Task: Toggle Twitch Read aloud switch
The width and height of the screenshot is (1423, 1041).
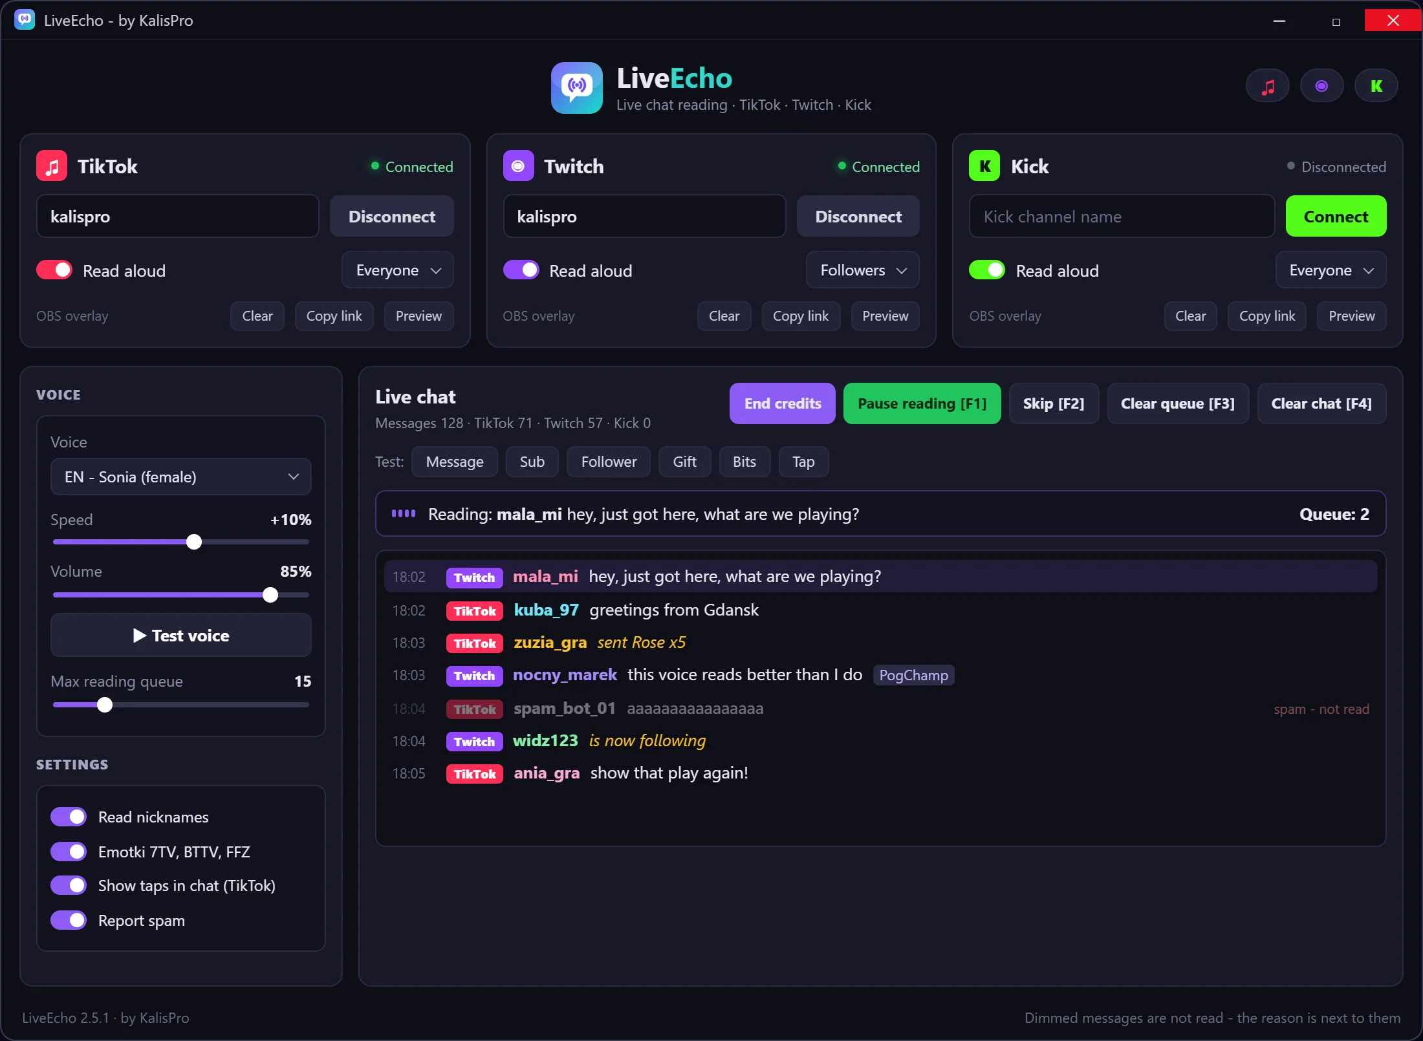Action: point(521,270)
